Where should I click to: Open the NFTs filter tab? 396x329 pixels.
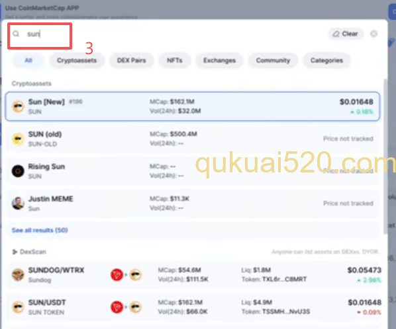pyautogui.click(x=174, y=61)
